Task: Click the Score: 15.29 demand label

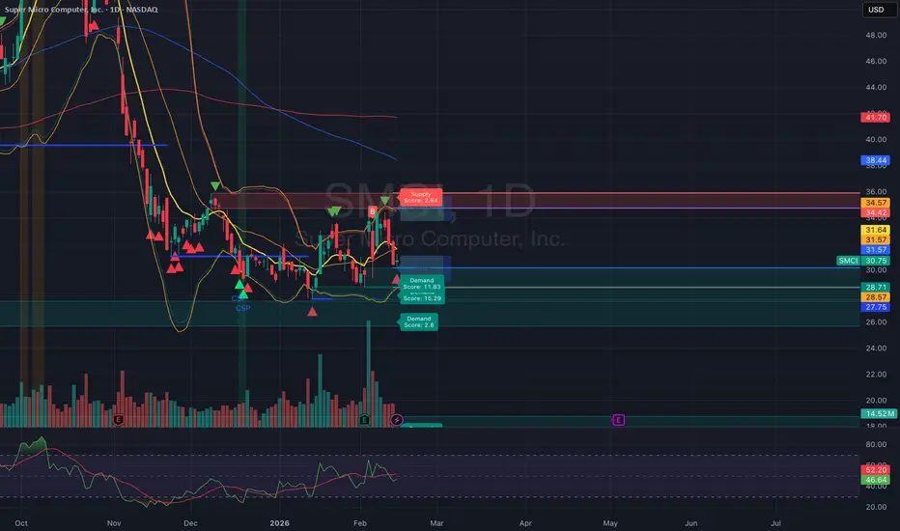Action: tap(422, 298)
